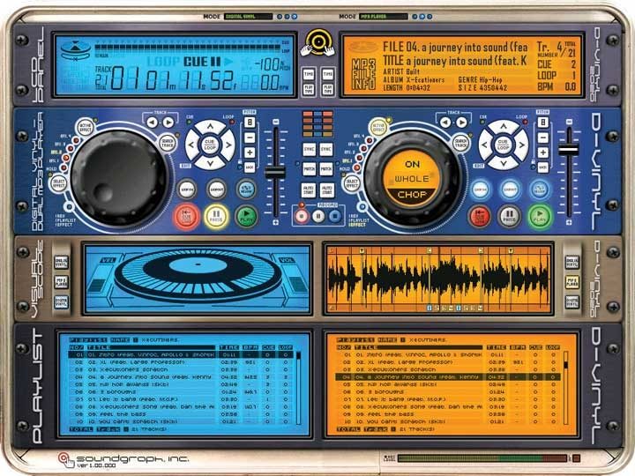Go to the previous track on the left deck
635x476 pixels.
pyautogui.click(x=153, y=123)
